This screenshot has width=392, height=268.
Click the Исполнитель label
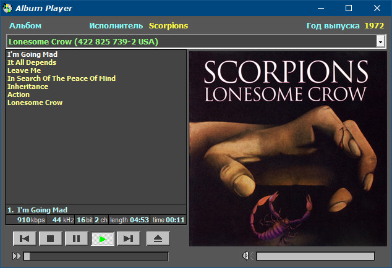(x=116, y=26)
